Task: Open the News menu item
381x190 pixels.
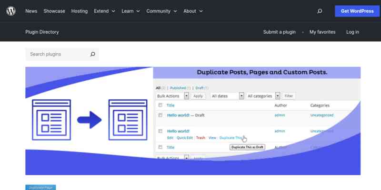Action: click(x=31, y=11)
